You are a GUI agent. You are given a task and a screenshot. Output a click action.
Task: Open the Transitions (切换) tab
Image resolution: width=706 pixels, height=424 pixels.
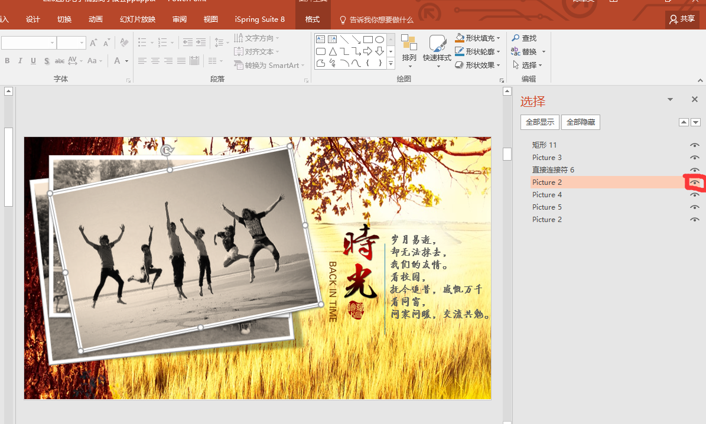coord(64,19)
